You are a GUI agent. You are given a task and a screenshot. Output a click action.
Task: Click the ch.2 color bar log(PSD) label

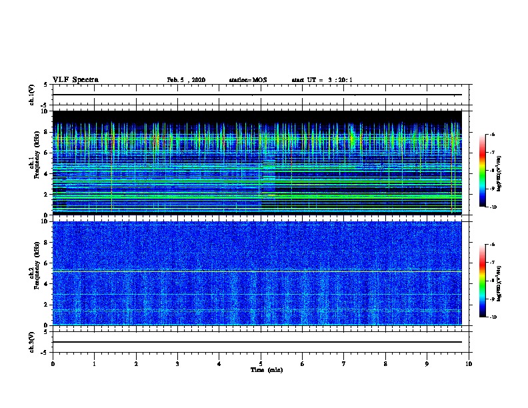point(499,284)
